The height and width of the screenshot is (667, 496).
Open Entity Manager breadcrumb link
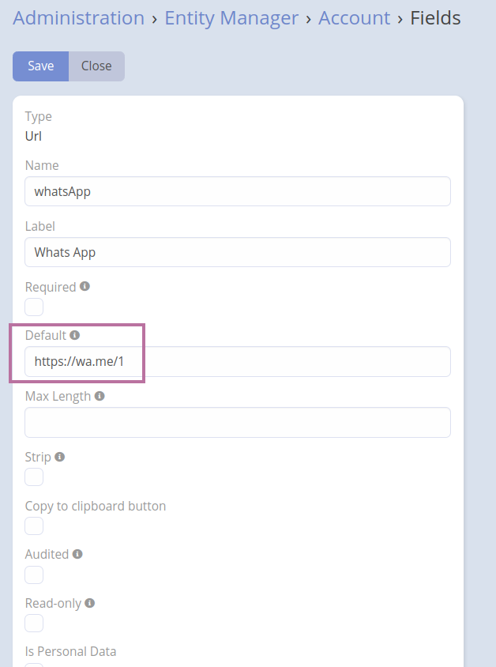[231, 17]
